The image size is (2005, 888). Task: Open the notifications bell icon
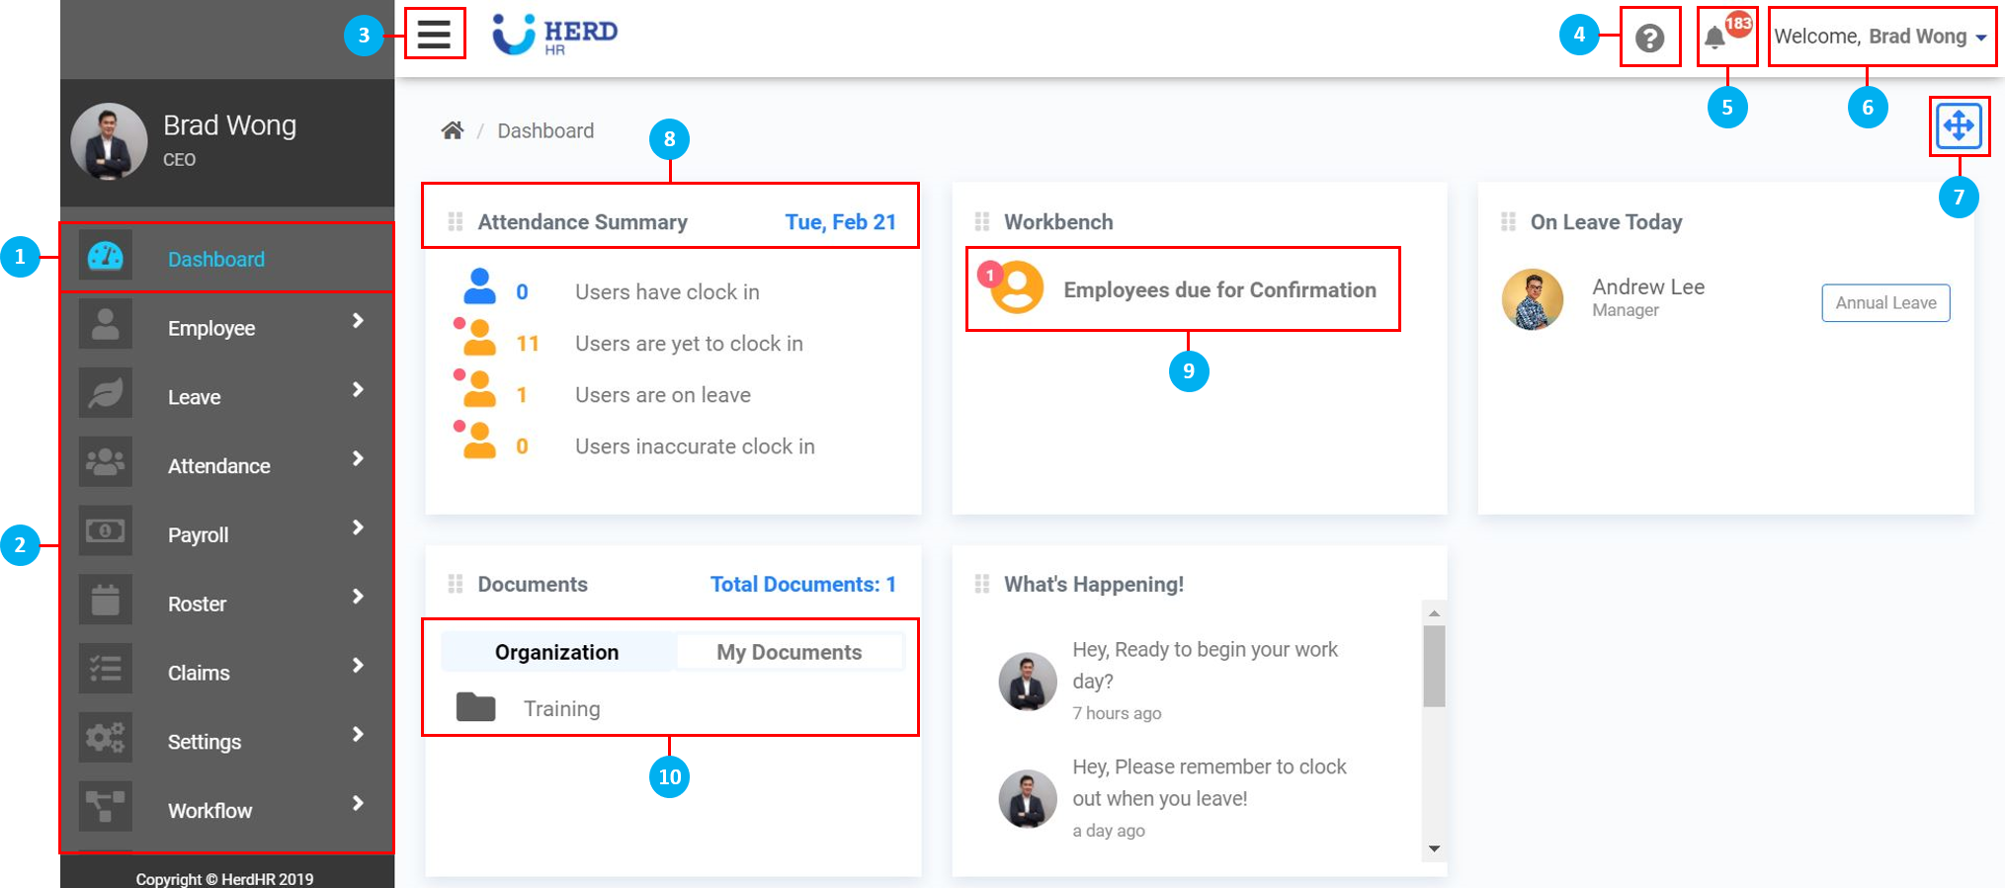click(1715, 39)
